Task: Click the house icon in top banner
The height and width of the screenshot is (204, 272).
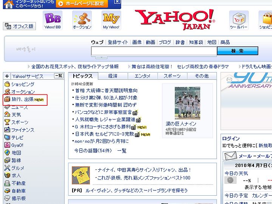Action: click(x=8, y=4)
